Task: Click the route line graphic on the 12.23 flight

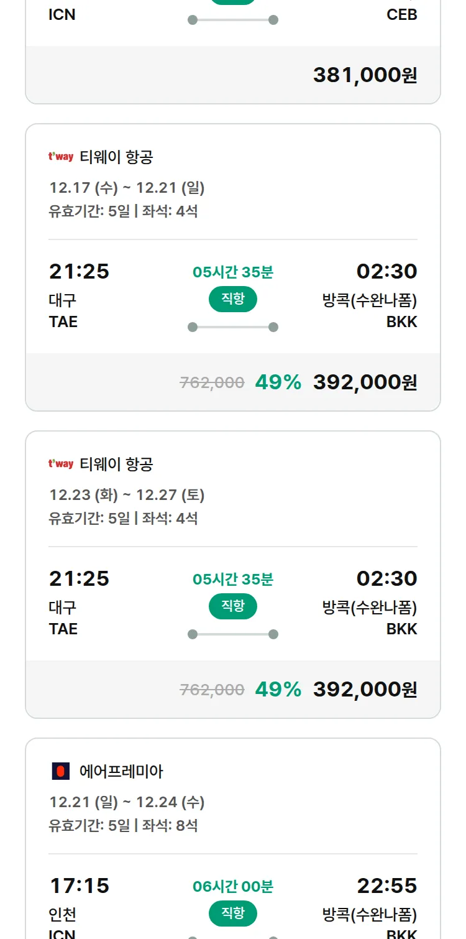Action: (233, 634)
